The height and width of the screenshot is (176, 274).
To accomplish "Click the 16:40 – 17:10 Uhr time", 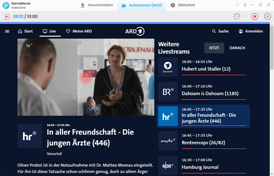I will tap(197, 86).
